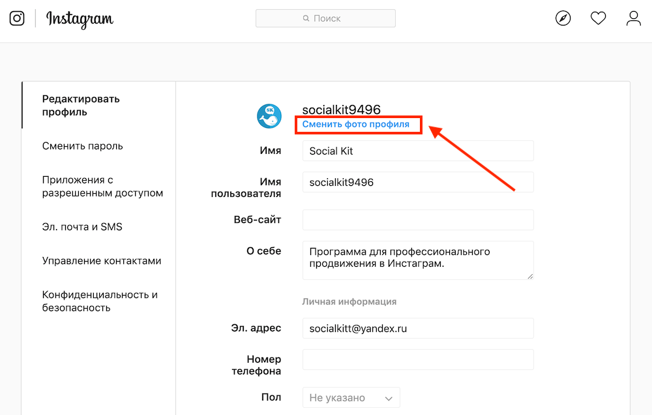The width and height of the screenshot is (652, 415).
Task: Click the Поиск search field
Action: click(325, 18)
